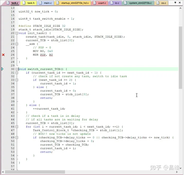The image size is (184, 175).
Task: Click the '// PSP = 0' comment
Action: pyautogui.click(x=42, y=47)
